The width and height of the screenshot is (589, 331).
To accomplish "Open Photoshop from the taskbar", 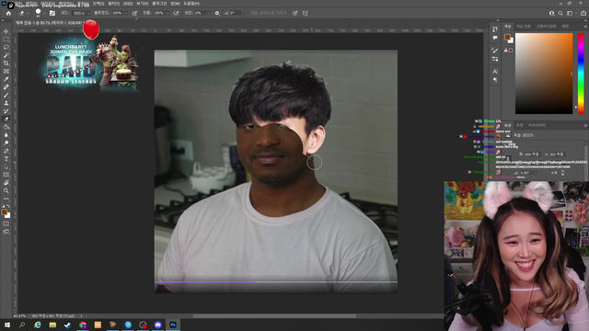I will tap(173, 325).
